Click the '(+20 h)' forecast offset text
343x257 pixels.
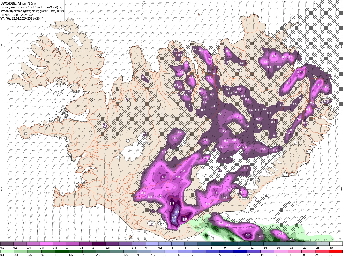[x=38, y=18]
